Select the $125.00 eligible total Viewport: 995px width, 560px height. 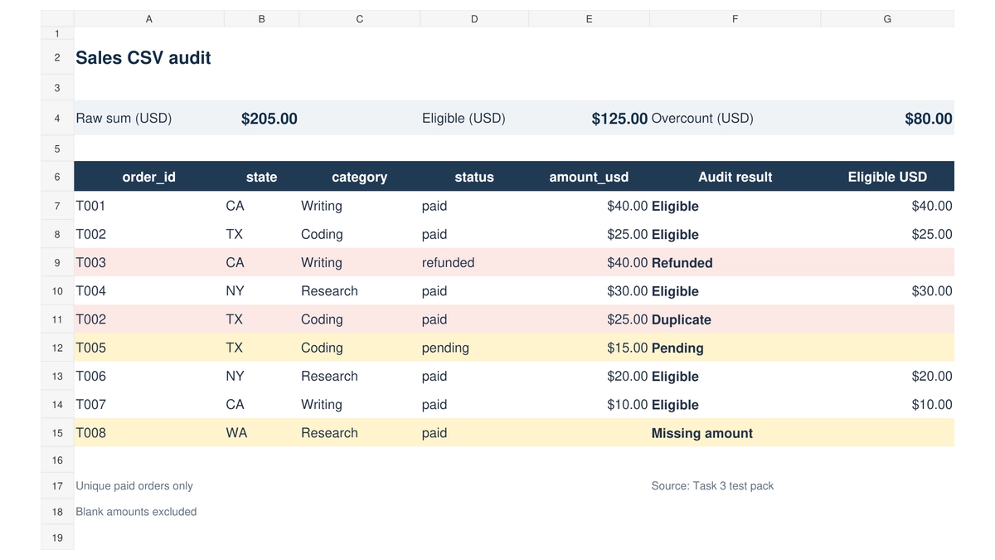(x=589, y=119)
